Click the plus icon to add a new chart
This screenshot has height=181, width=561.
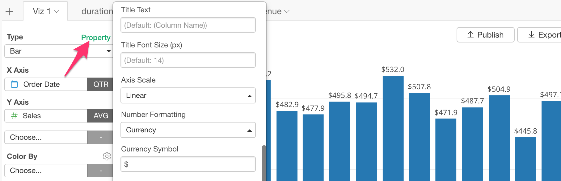click(9, 12)
